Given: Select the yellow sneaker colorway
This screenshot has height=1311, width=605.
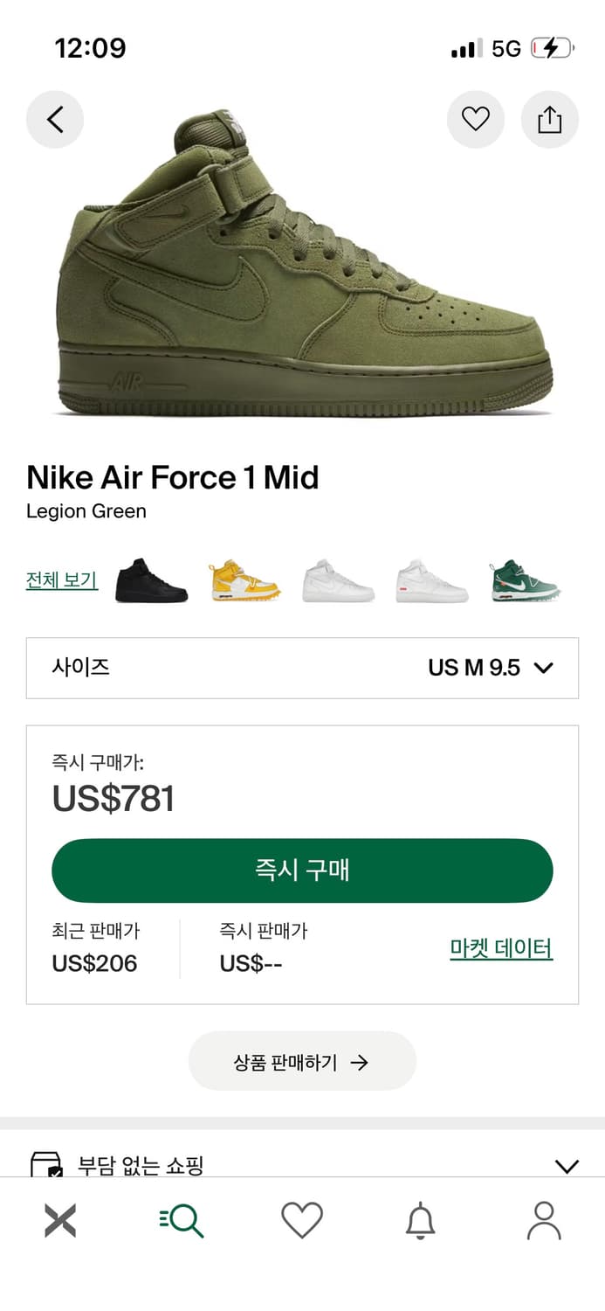Looking at the screenshot, I should pyautogui.click(x=244, y=581).
